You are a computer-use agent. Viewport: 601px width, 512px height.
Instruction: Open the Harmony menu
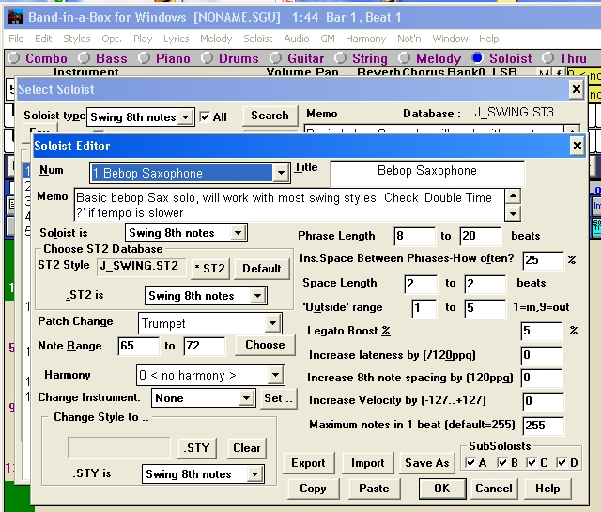pos(365,39)
